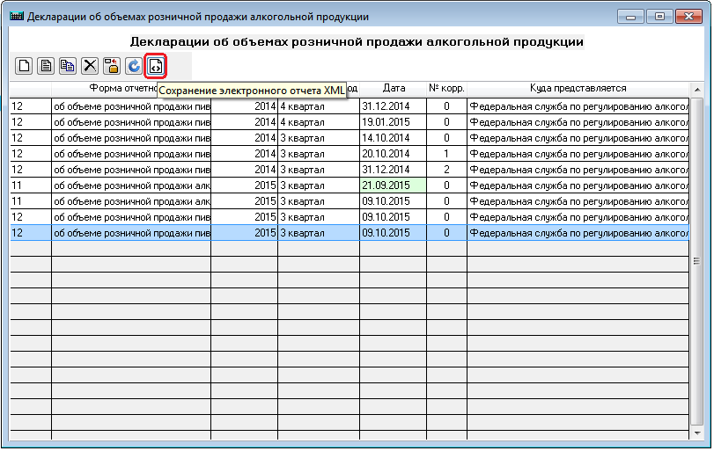Open the declaration using lined document icon
This screenshot has height=451, width=714.
click(x=46, y=66)
